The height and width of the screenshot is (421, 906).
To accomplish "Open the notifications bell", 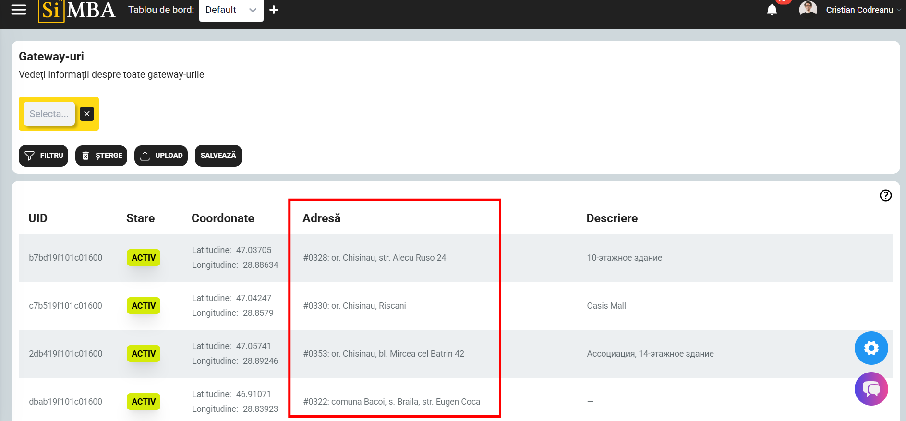I will (772, 10).
